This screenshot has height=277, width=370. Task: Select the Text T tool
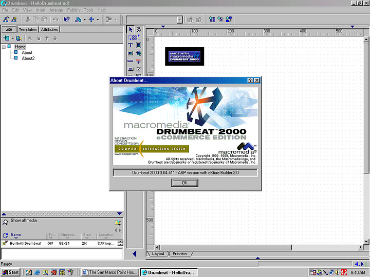point(131,45)
